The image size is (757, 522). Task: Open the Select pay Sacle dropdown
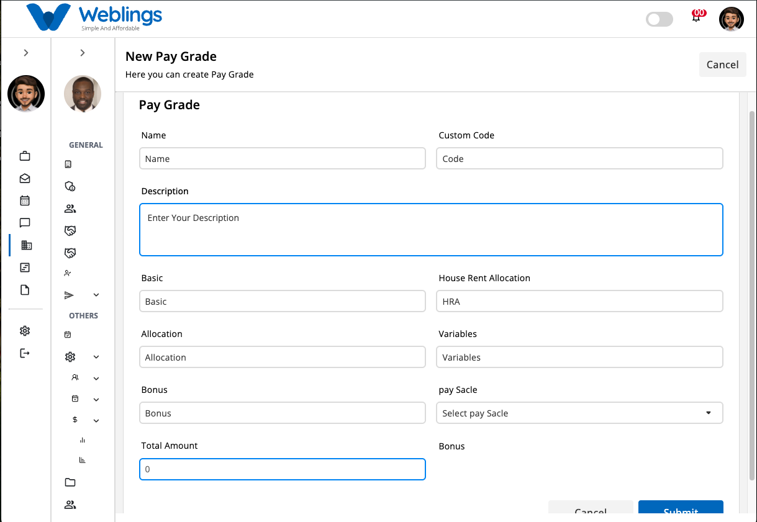coord(580,413)
